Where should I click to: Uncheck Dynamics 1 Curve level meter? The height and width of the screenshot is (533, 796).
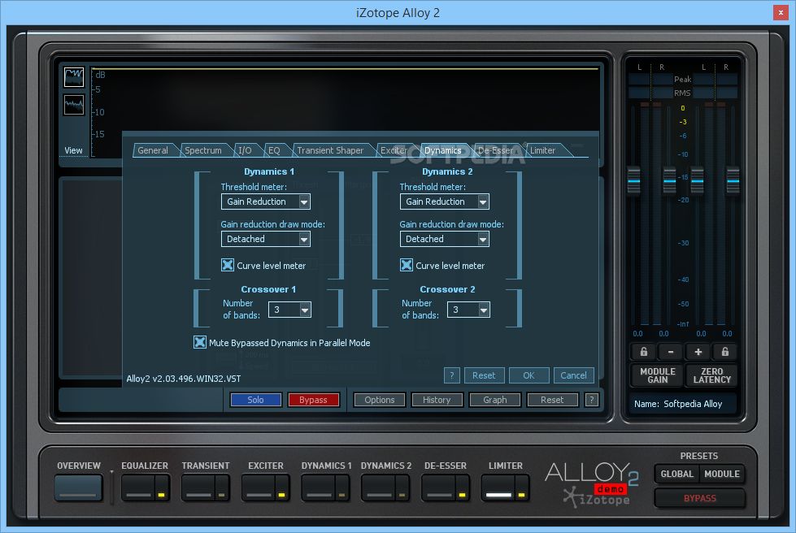[228, 265]
